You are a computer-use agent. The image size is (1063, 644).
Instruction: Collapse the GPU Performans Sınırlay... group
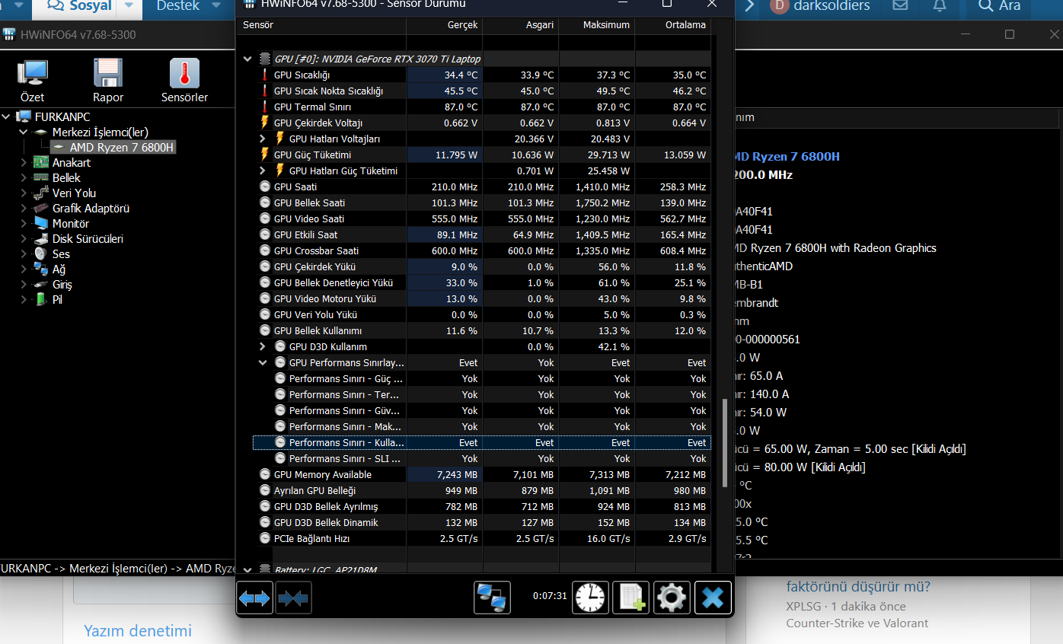click(x=263, y=362)
